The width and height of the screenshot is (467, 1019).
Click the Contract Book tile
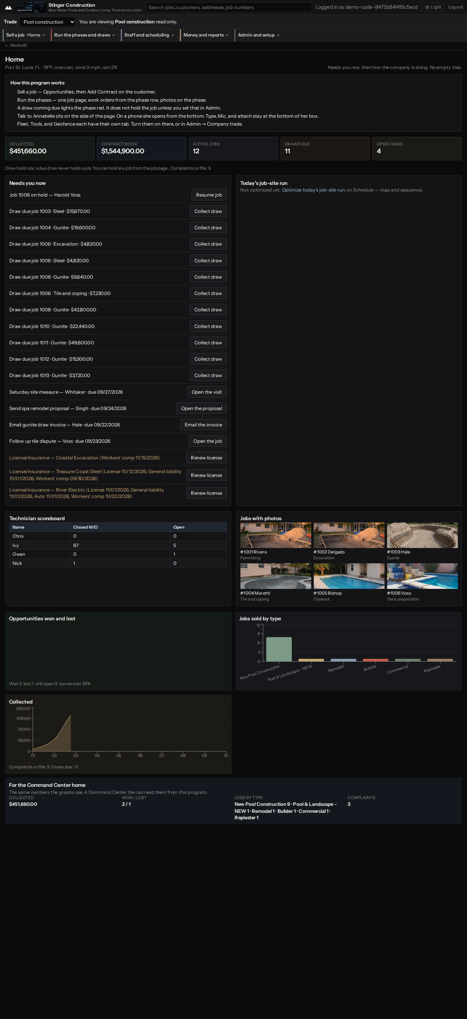pos(142,148)
